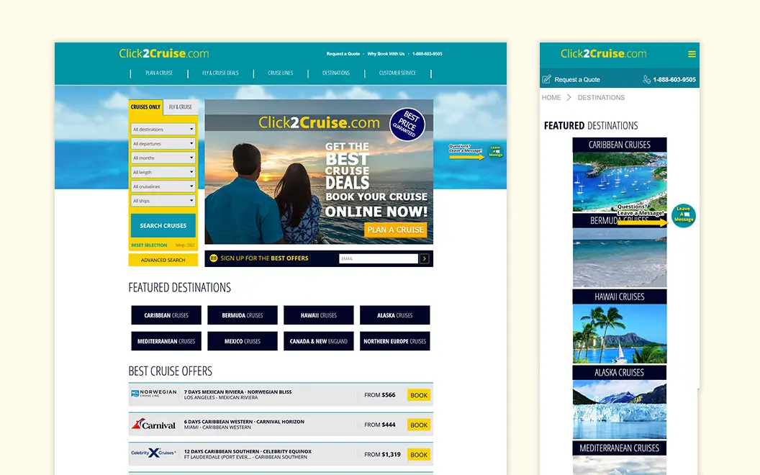This screenshot has height=475, width=760.
Task: Click Reset Selection link
Action: pyautogui.click(x=149, y=245)
